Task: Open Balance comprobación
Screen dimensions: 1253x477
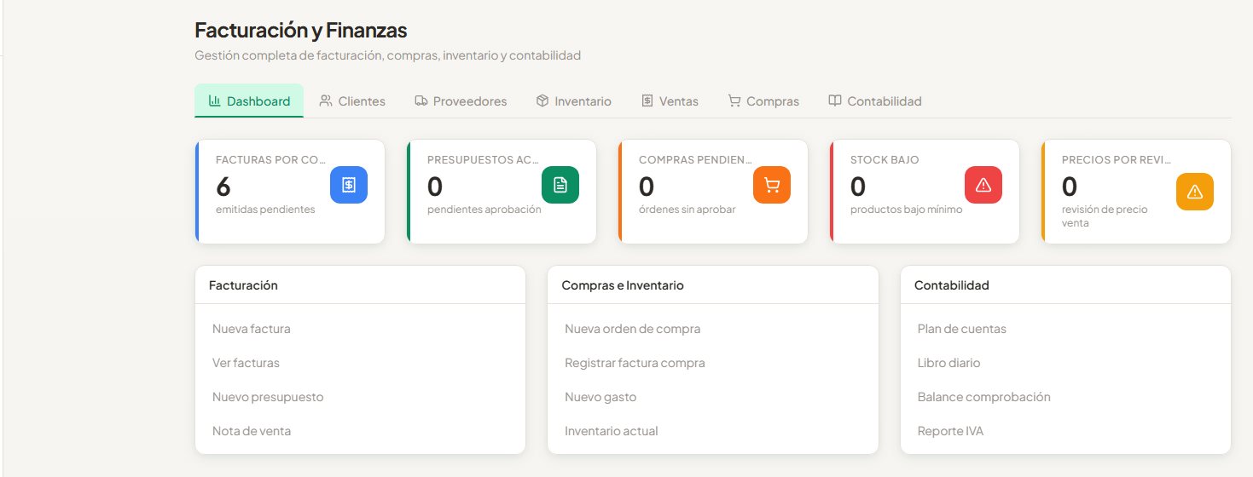Action: pos(984,397)
